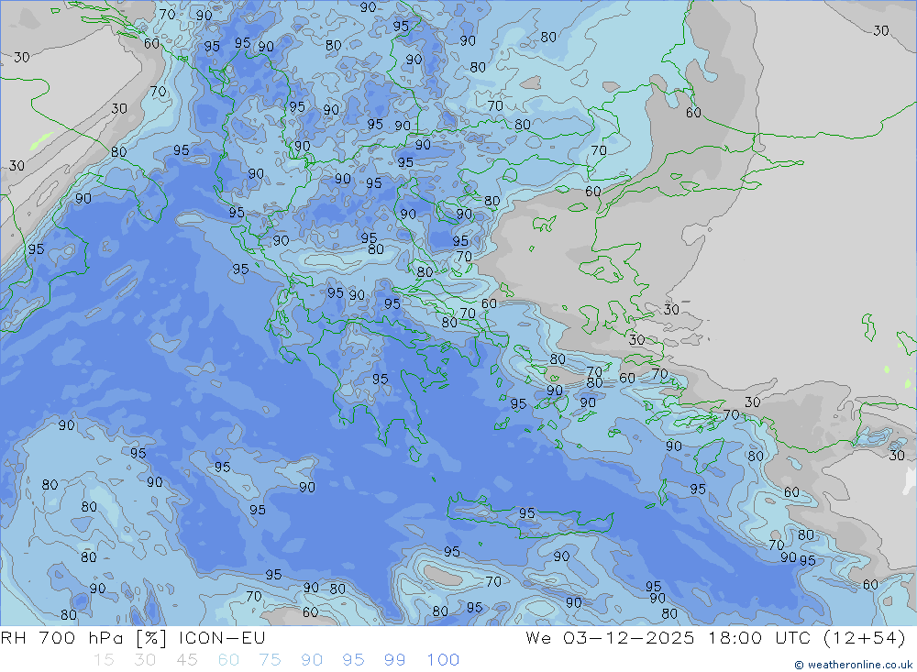The height and width of the screenshot is (672, 917).
Task: Click legend value 90 in the scale
Action: coord(312,660)
